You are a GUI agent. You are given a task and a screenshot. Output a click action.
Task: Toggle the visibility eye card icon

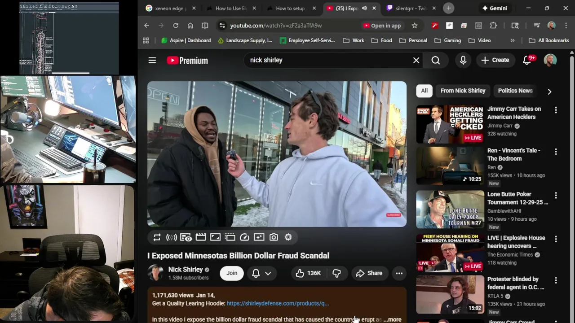[x=186, y=237]
